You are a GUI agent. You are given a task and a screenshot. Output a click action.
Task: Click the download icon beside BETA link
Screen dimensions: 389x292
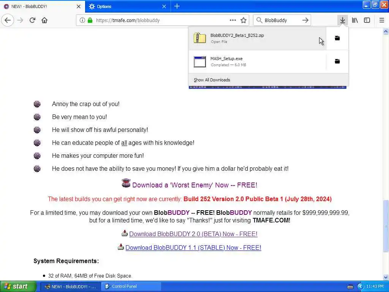click(125, 233)
